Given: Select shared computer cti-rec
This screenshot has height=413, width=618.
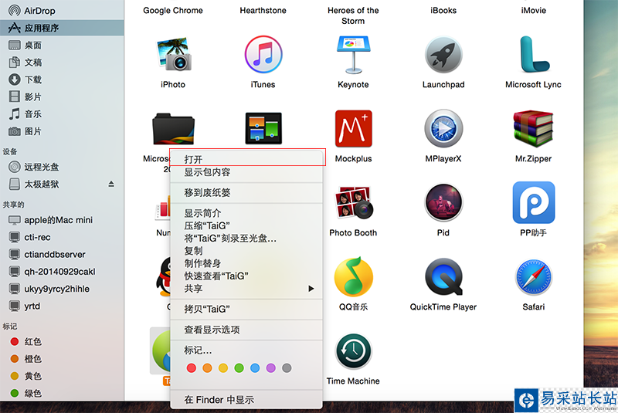Looking at the screenshot, I should [x=62, y=237].
